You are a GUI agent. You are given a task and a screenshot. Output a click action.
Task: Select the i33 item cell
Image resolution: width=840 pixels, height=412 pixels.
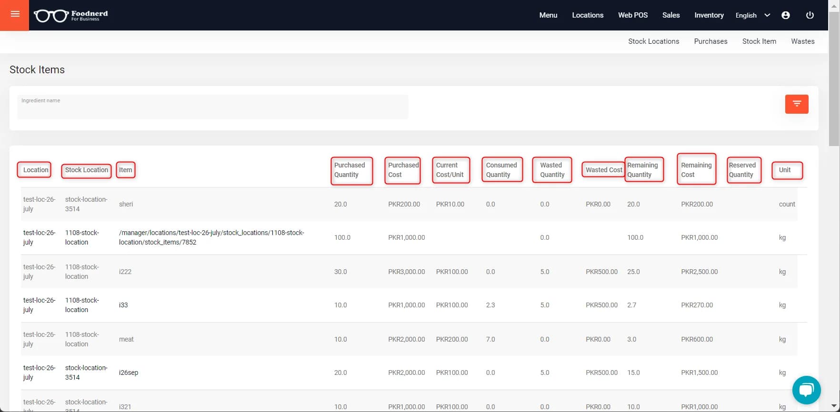(x=123, y=305)
